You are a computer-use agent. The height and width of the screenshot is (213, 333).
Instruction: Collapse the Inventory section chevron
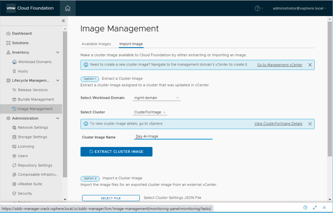(58, 52)
